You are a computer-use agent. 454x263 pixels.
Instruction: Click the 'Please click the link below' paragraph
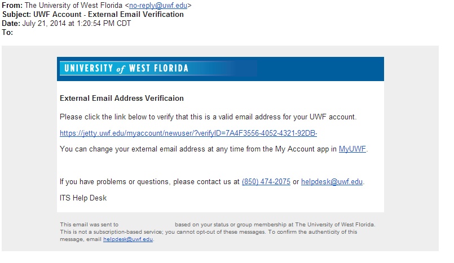tap(208, 117)
